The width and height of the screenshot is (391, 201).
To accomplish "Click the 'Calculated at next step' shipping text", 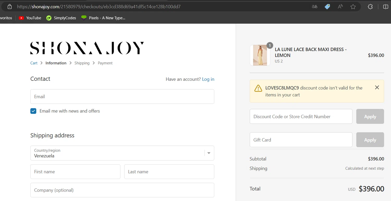I will [365, 168].
